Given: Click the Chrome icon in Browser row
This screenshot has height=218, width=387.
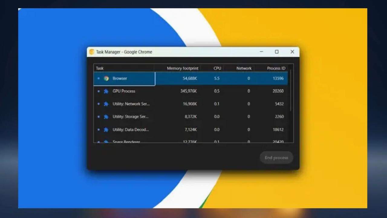Looking at the screenshot, I should tap(106, 78).
